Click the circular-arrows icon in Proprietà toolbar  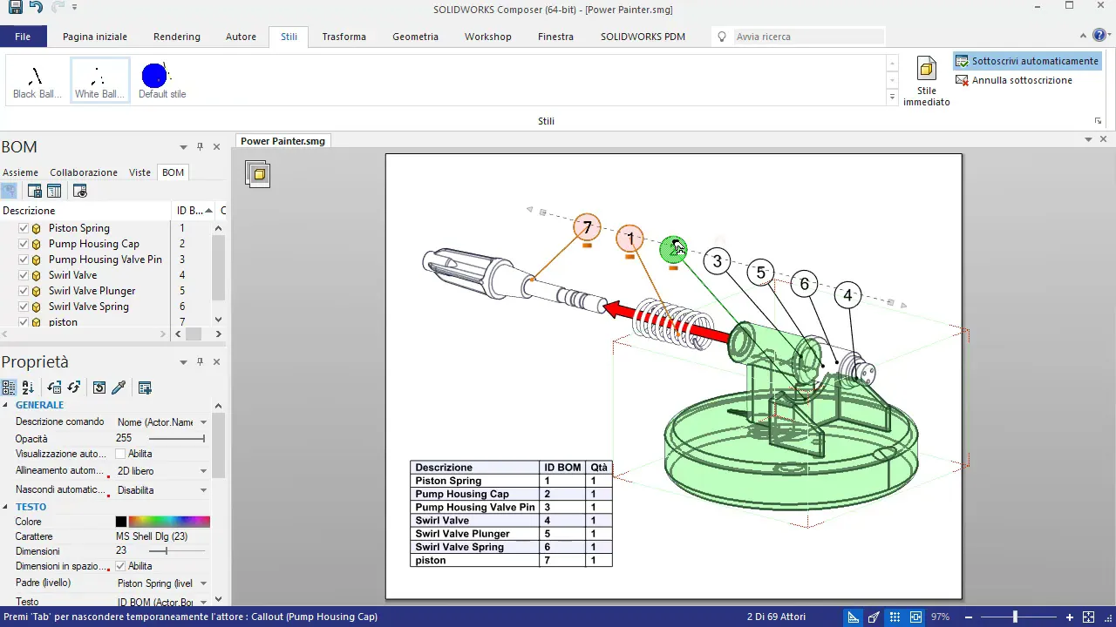pos(73,388)
